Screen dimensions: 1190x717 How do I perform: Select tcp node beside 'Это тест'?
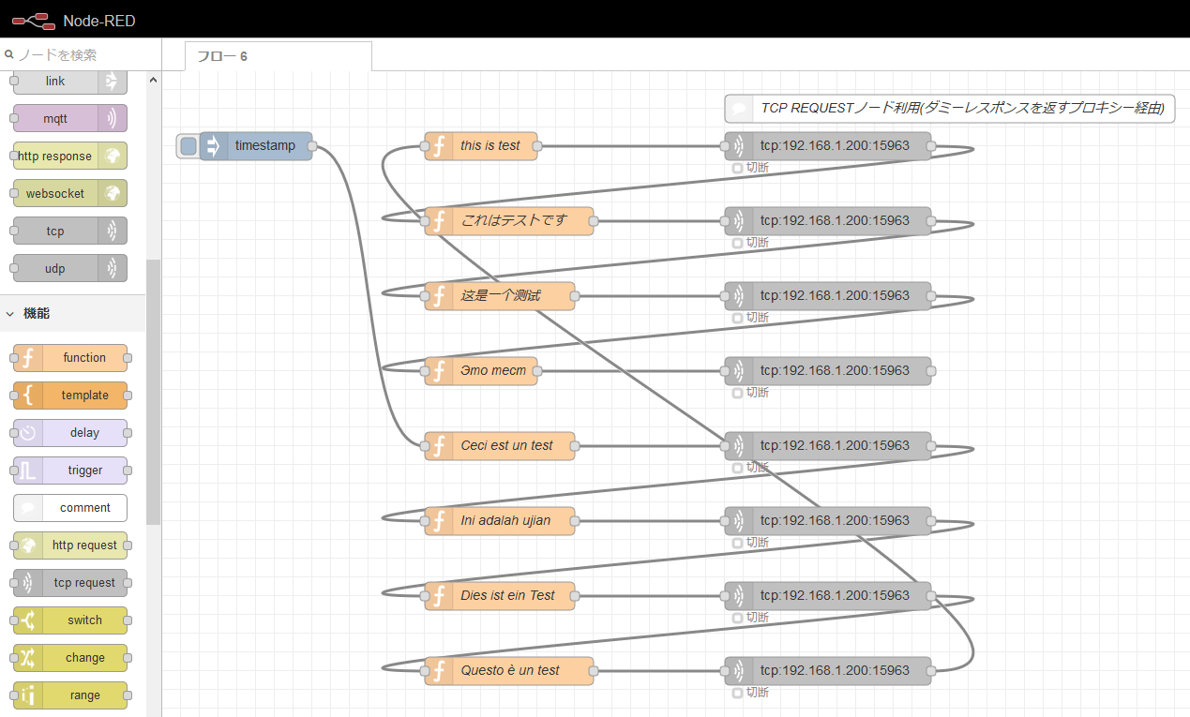pos(828,371)
